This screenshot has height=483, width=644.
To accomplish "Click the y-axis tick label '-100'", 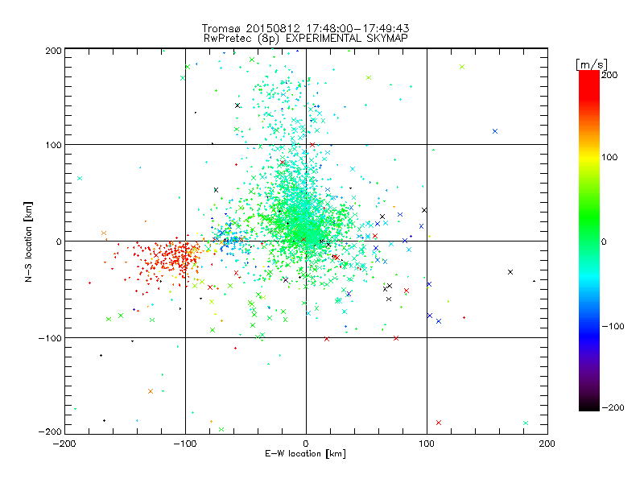I will (x=50, y=338).
